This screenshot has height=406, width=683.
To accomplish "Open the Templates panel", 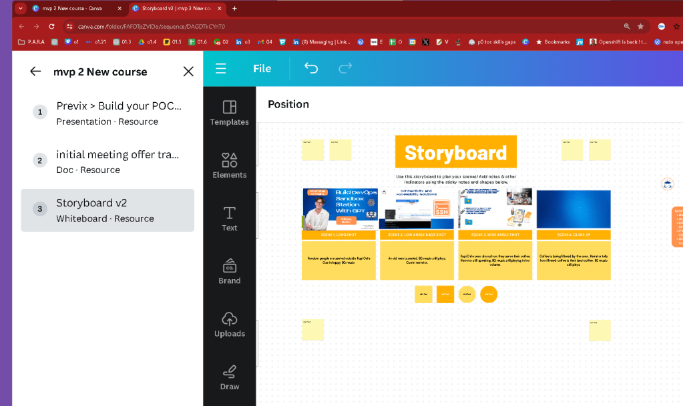I will 230,113.
